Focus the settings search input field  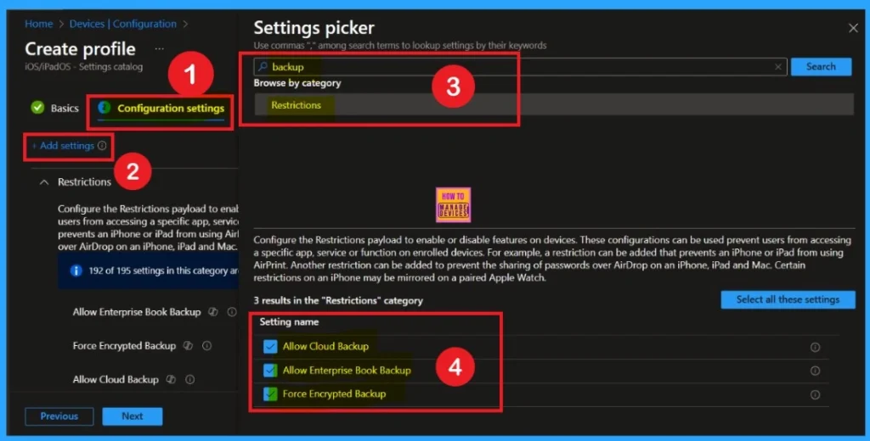coord(520,66)
